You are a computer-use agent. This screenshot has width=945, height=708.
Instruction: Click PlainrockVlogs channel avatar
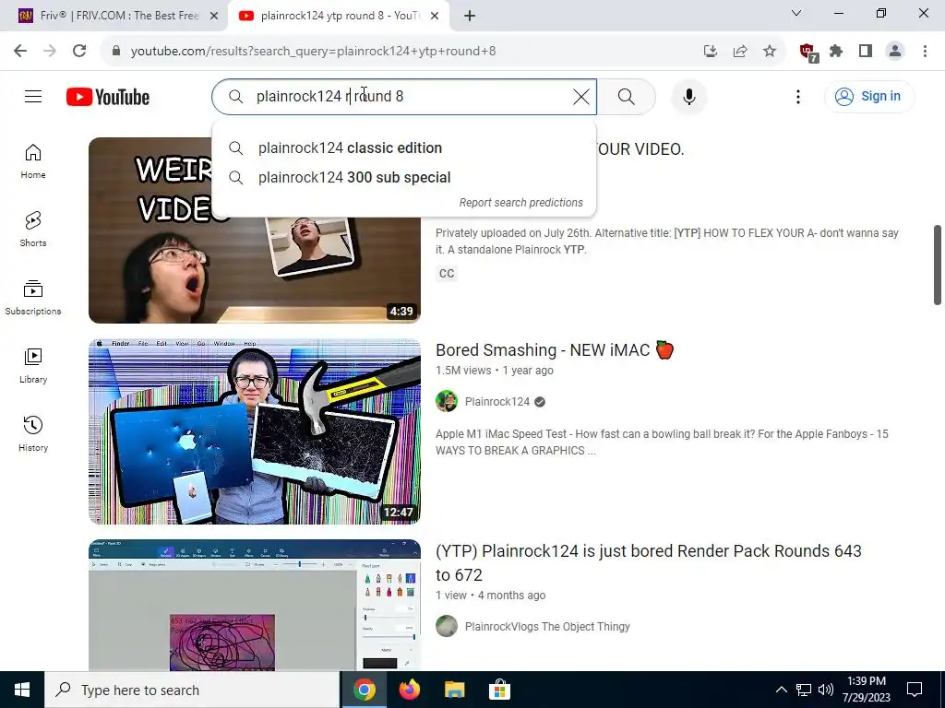point(447,626)
